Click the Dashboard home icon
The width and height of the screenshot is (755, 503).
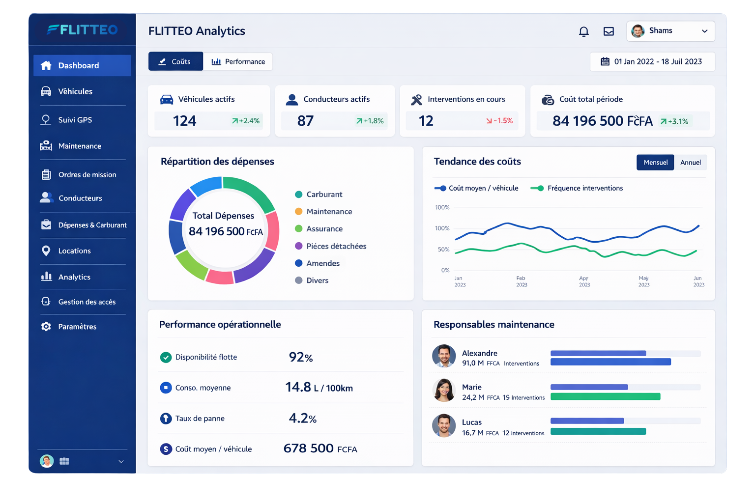point(46,65)
